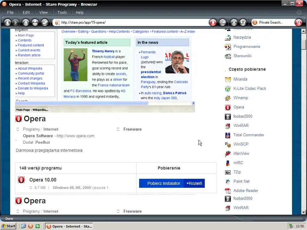
Task: Click the WinSCP icon
Action: click(x=228, y=144)
